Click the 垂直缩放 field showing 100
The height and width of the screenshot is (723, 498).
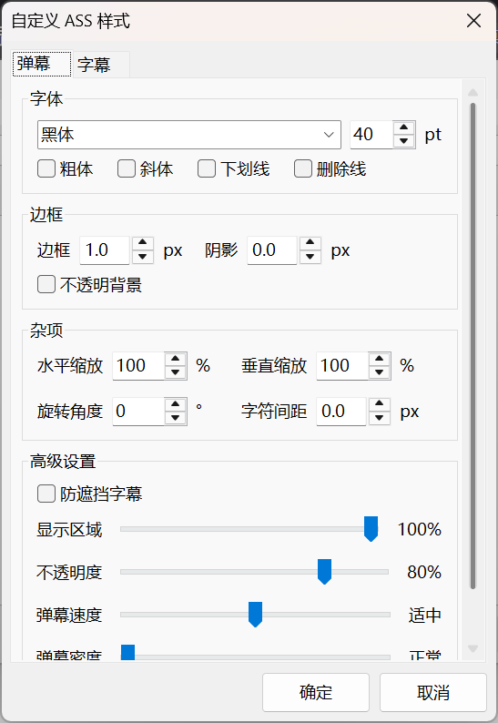(x=342, y=366)
